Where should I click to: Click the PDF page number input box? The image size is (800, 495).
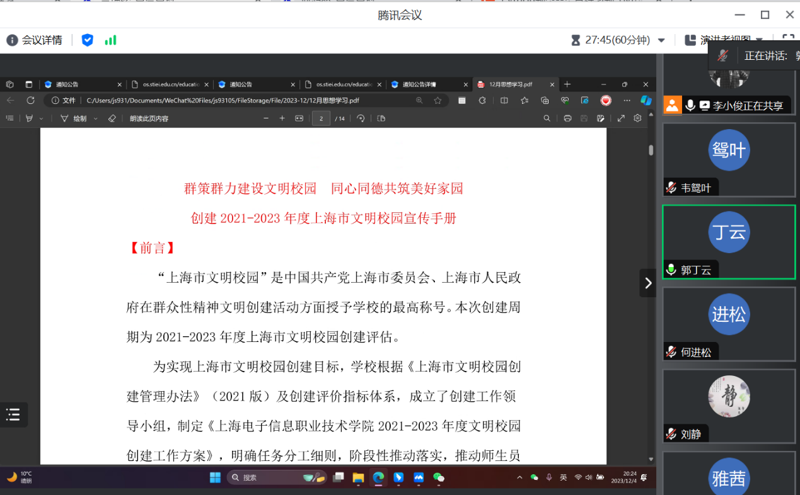[x=321, y=118]
